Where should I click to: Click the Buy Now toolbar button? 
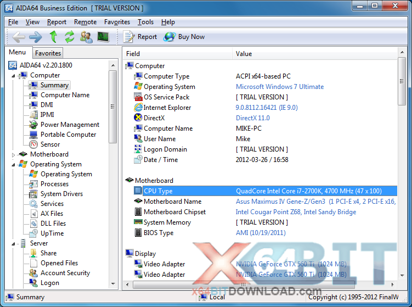point(184,37)
